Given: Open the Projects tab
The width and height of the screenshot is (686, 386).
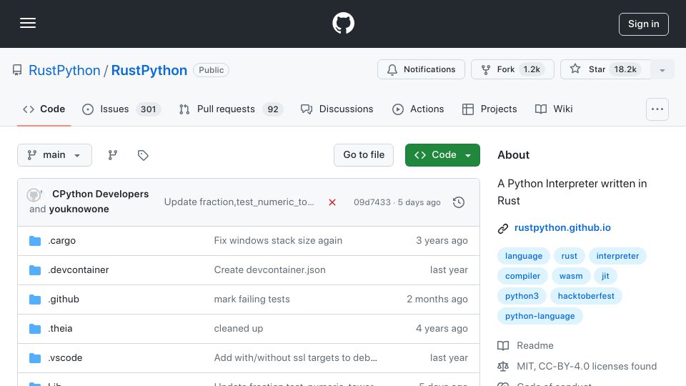Looking at the screenshot, I should point(489,109).
